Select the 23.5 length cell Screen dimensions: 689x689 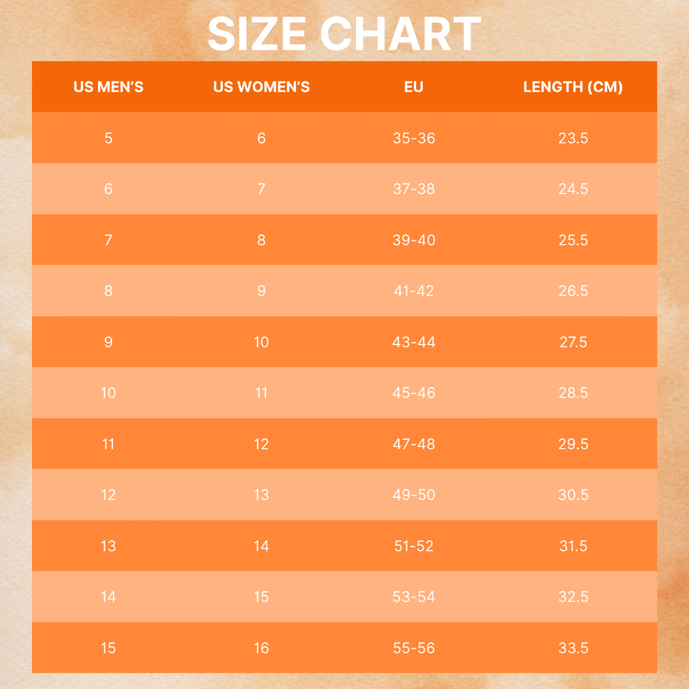point(573,138)
